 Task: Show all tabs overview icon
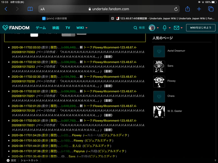pos(211,9)
